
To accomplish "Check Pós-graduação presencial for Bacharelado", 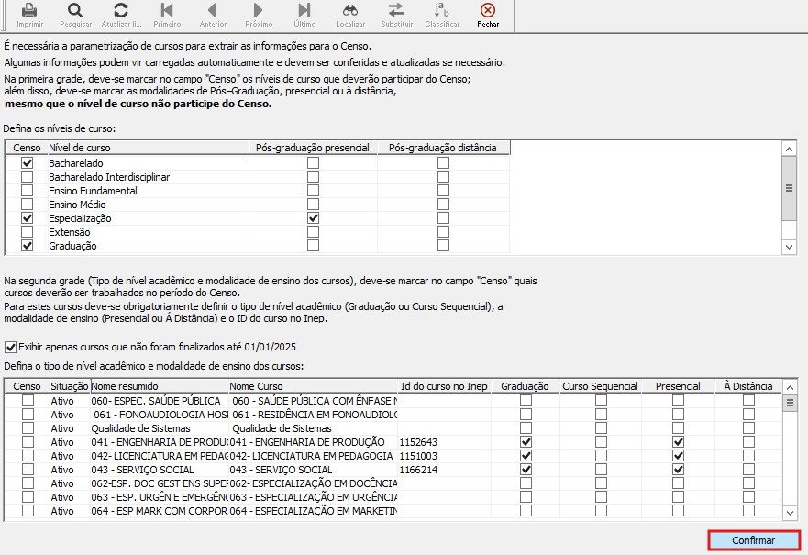I will (313, 163).
